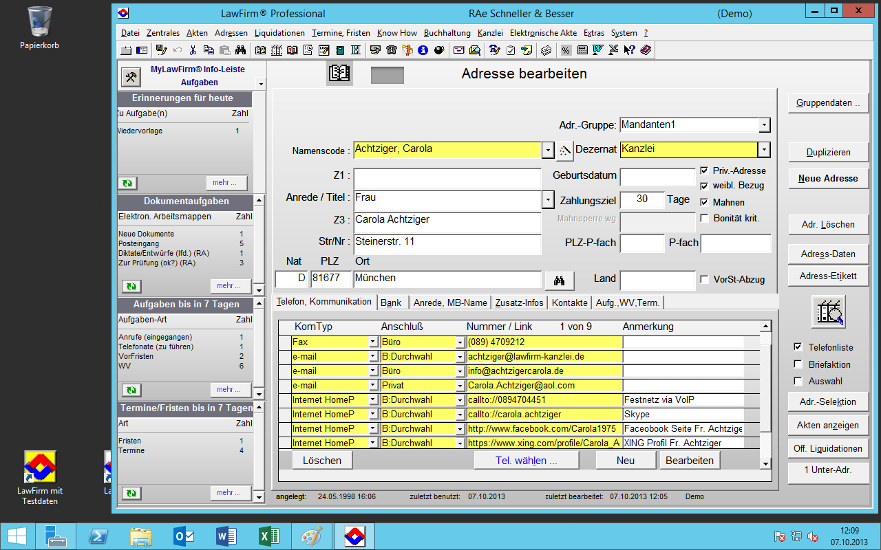The height and width of the screenshot is (550, 881).
Task: Click the Excel export toolbar icon
Action: (613, 50)
